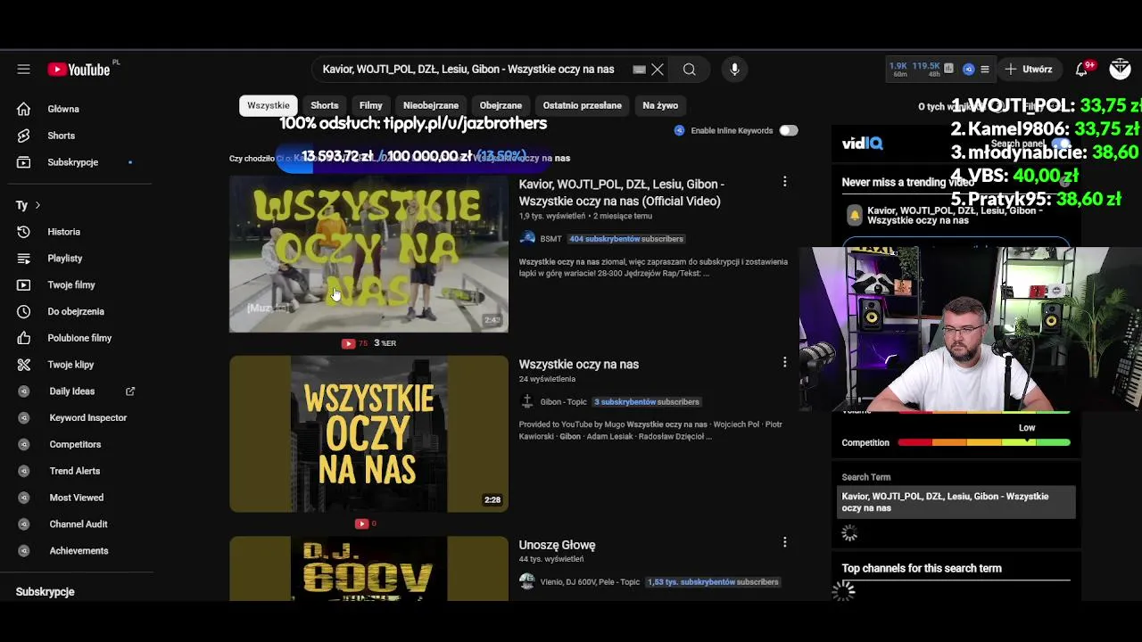Click the magnifier search button

(690, 70)
